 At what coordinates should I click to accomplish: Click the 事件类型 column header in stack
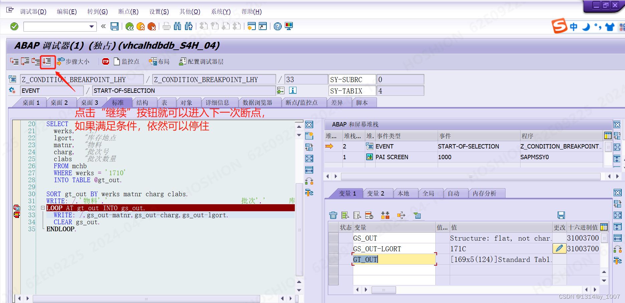coord(406,136)
